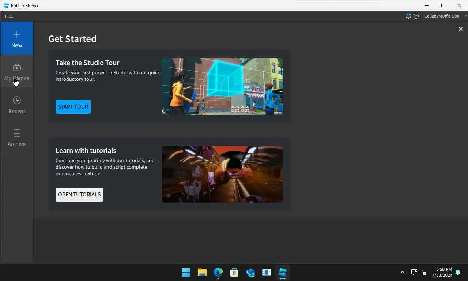Open notifications bell in Studio header
Image resolution: width=468 pixels, height=281 pixels.
[408, 16]
